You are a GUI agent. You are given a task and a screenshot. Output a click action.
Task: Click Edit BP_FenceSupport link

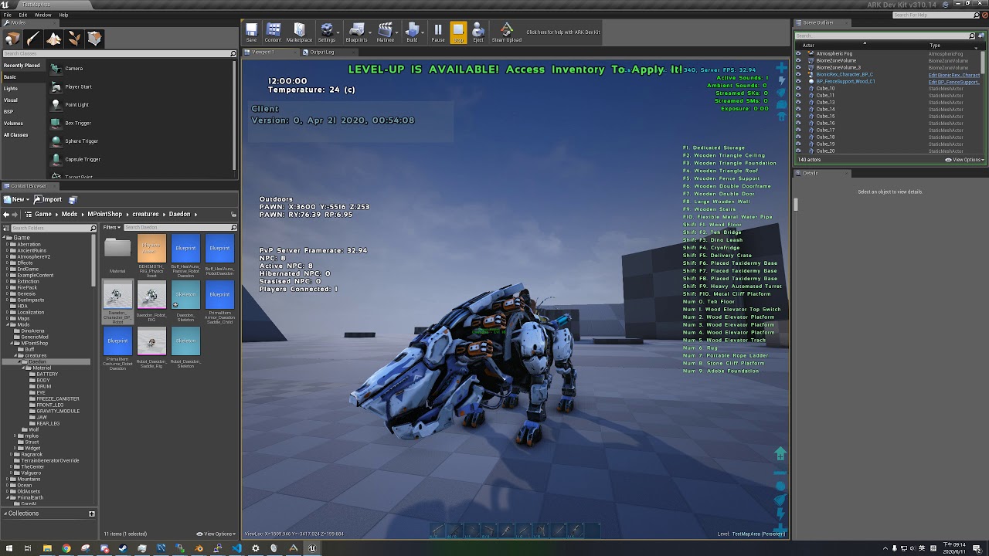pos(954,82)
